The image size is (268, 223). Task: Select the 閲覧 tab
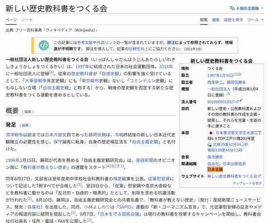click(x=204, y=20)
